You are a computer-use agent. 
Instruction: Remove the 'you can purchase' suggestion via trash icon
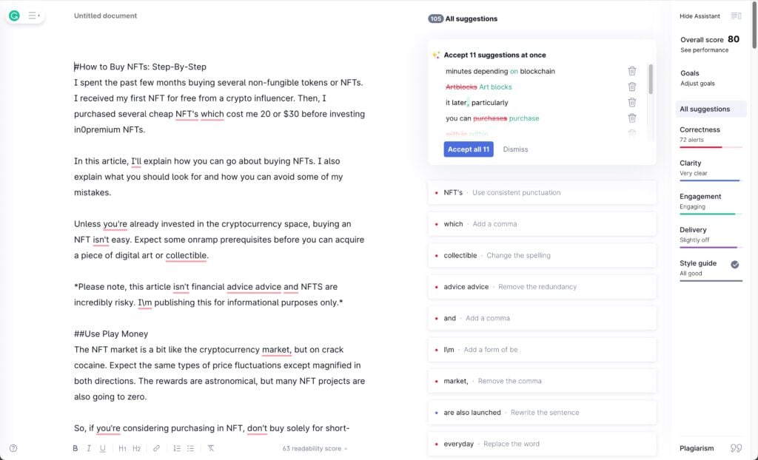(x=632, y=118)
